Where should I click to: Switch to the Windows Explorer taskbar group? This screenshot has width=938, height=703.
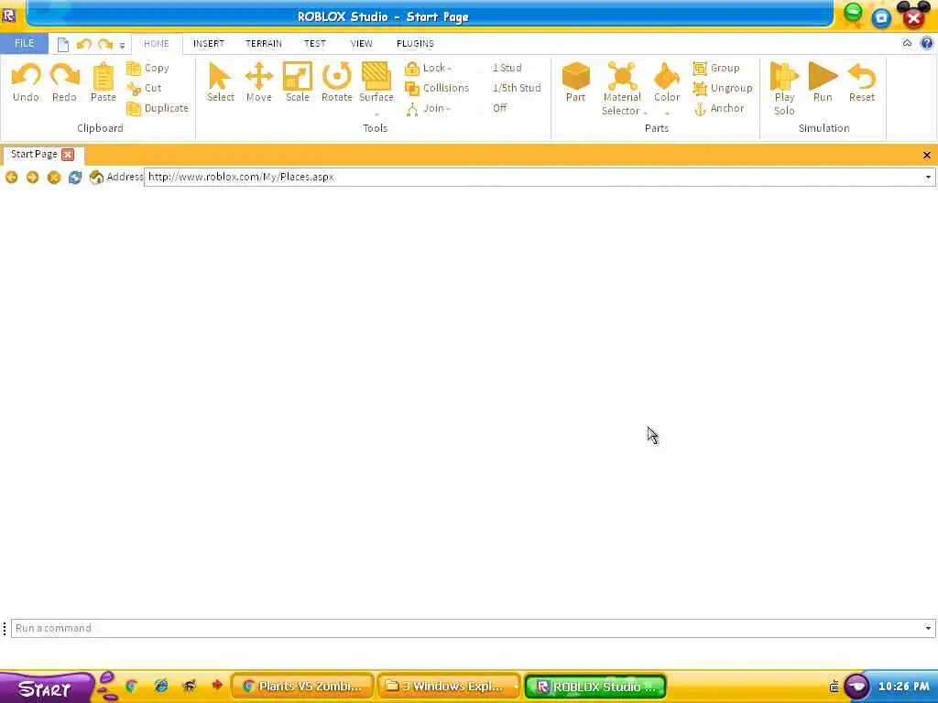click(x=449, y=687)
